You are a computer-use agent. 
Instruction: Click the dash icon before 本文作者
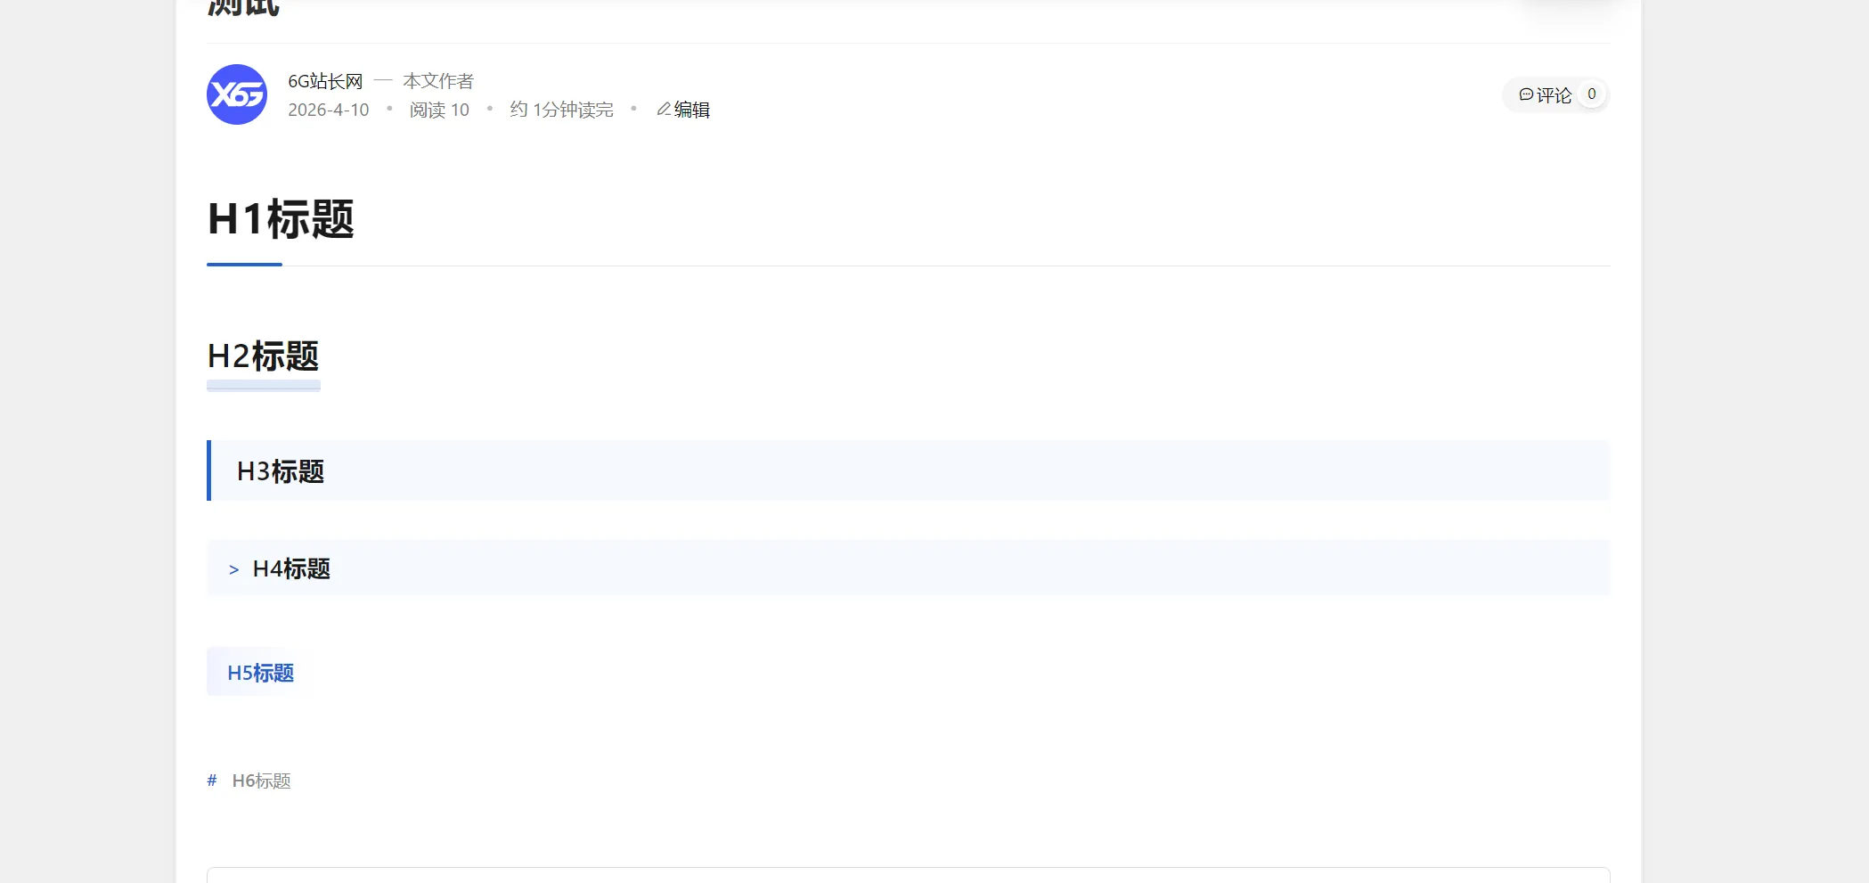point(384,79)
